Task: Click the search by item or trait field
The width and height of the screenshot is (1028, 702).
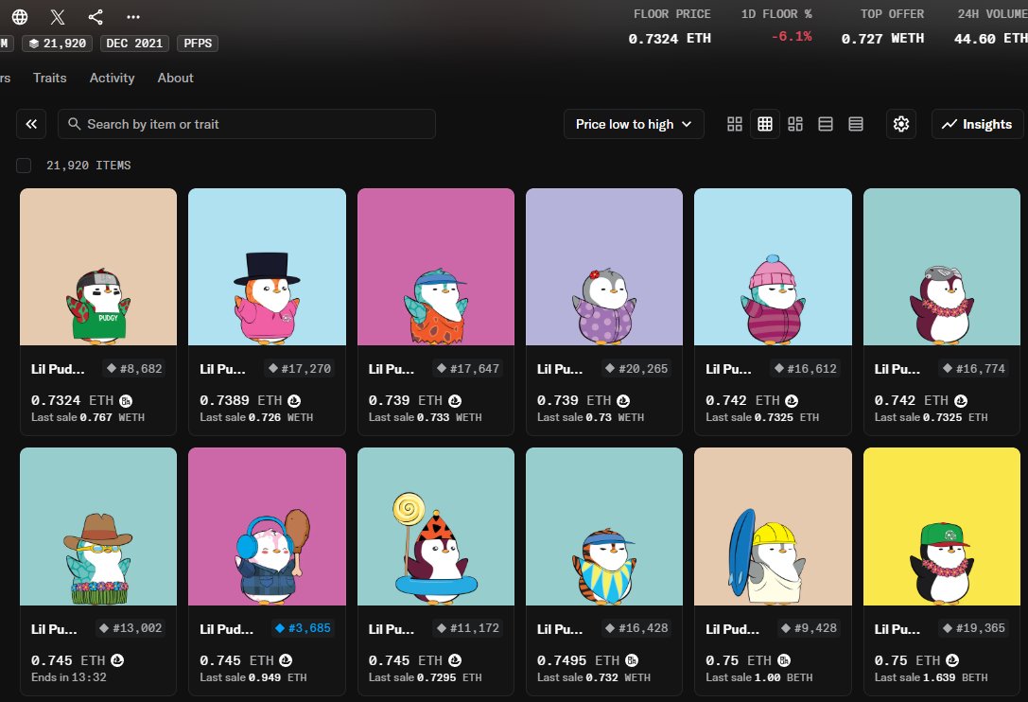Action: [247, 124]
